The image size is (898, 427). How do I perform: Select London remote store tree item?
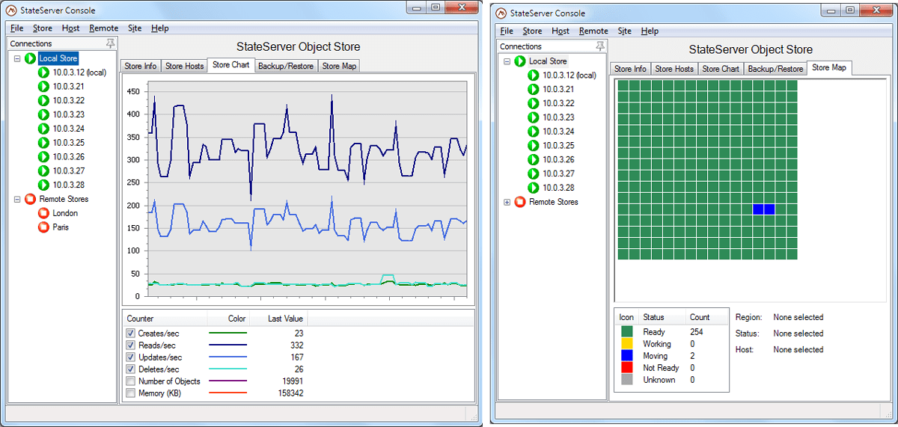tap(65, 213)
